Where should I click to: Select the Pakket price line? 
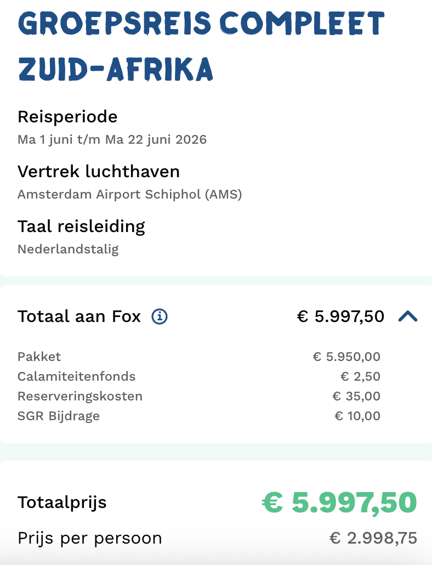pyautogui.click(x=39, y=357)
